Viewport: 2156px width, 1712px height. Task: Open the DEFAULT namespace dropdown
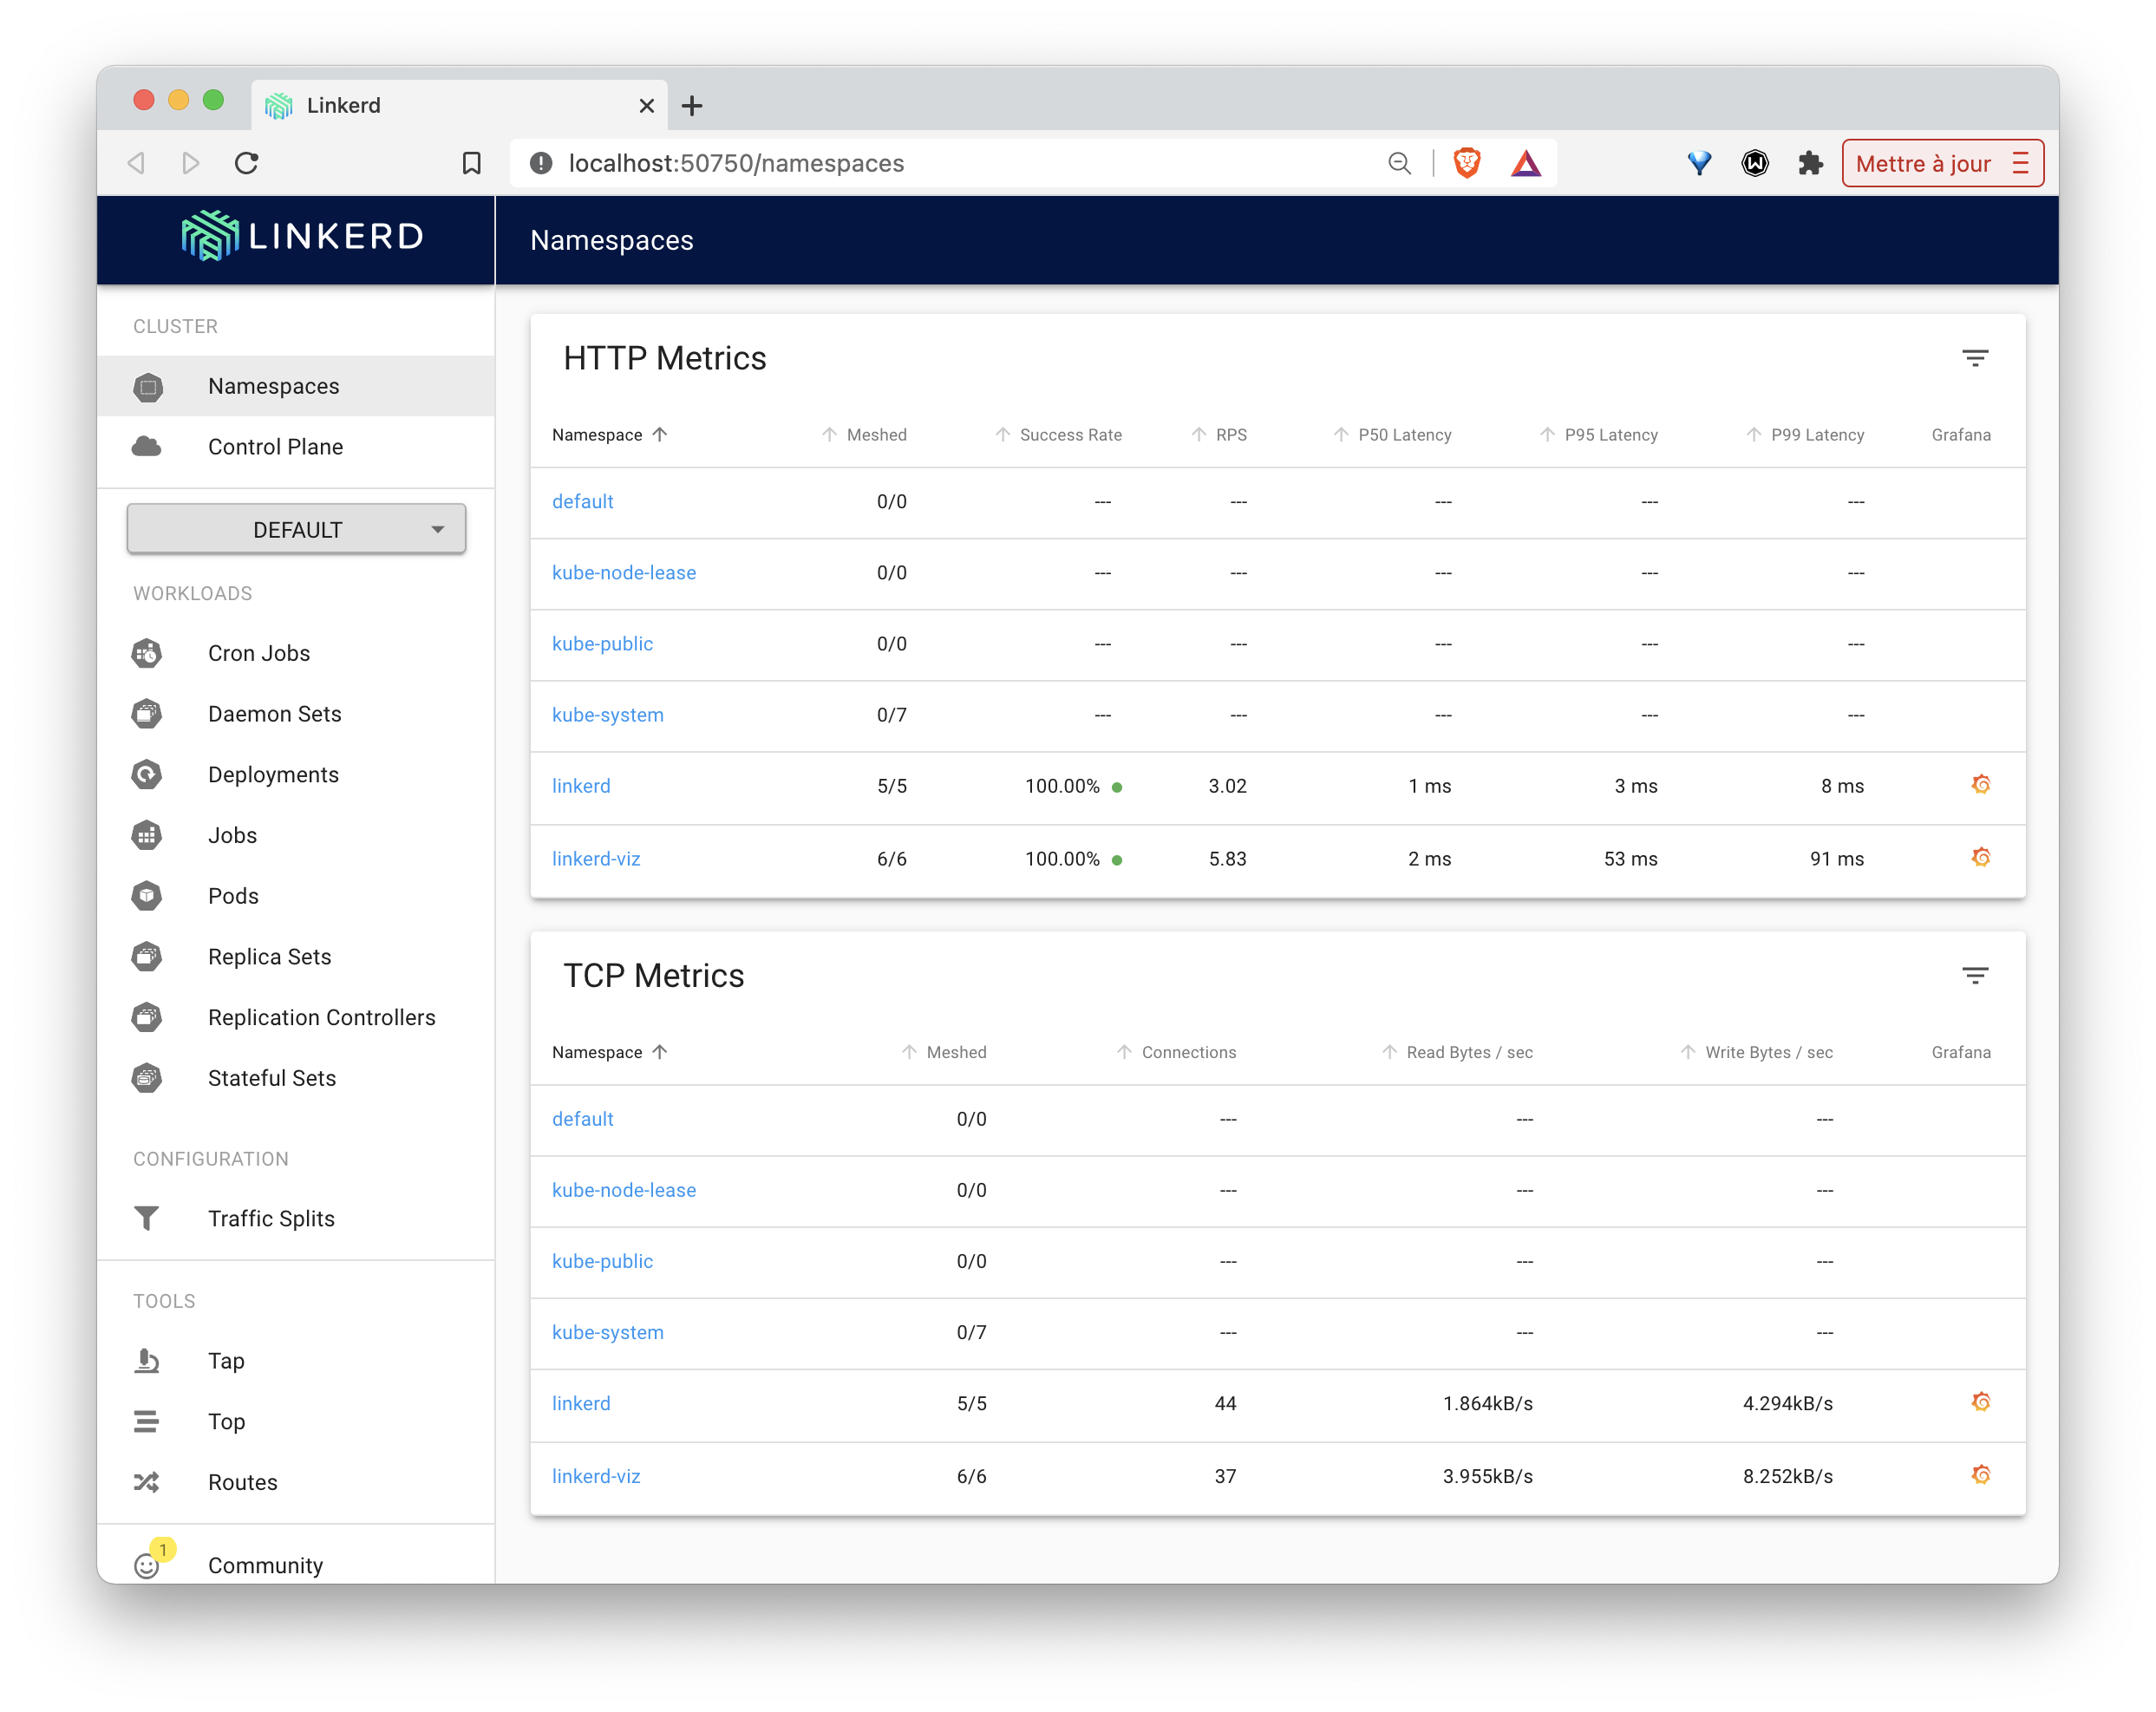point(296,529)
